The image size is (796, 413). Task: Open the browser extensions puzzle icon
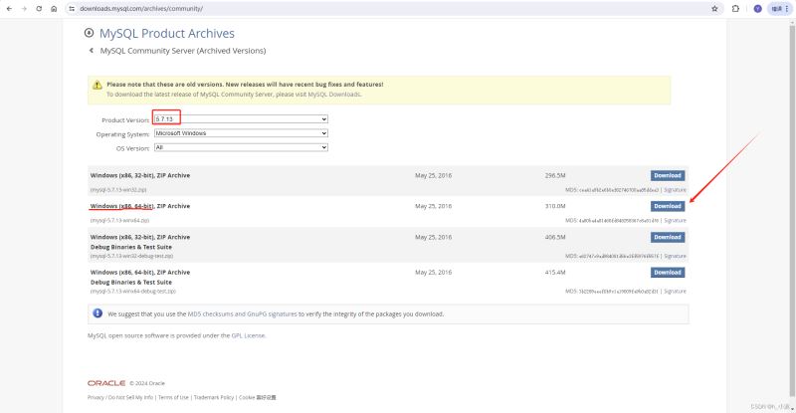[735, 8]
